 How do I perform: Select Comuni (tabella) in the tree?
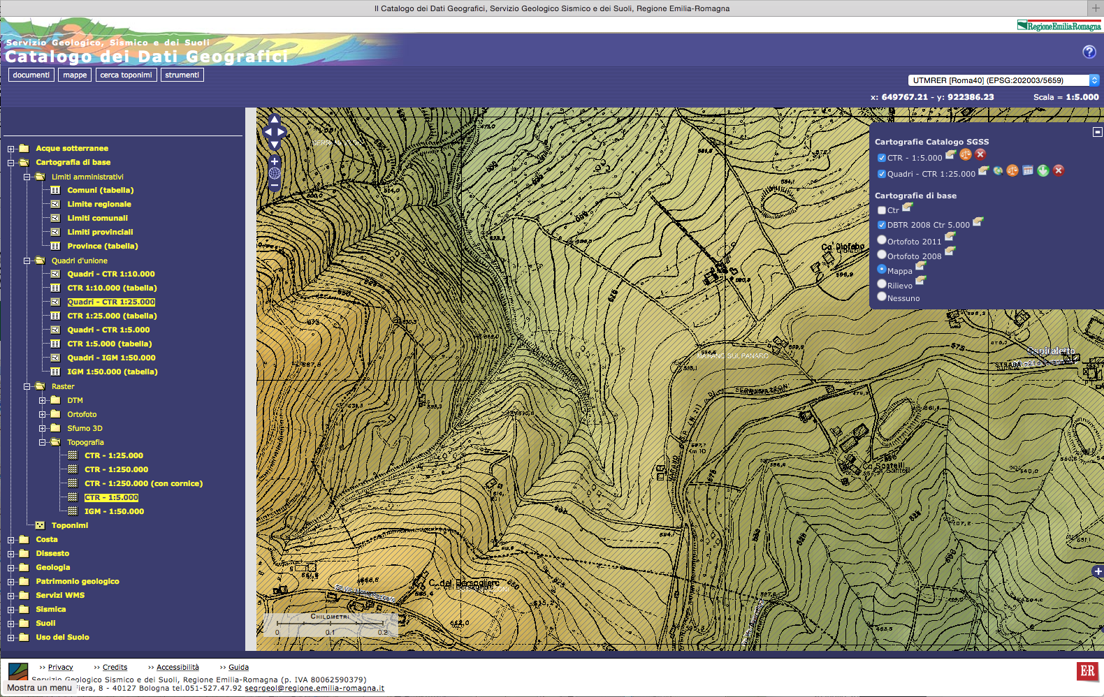pos(101,190)
